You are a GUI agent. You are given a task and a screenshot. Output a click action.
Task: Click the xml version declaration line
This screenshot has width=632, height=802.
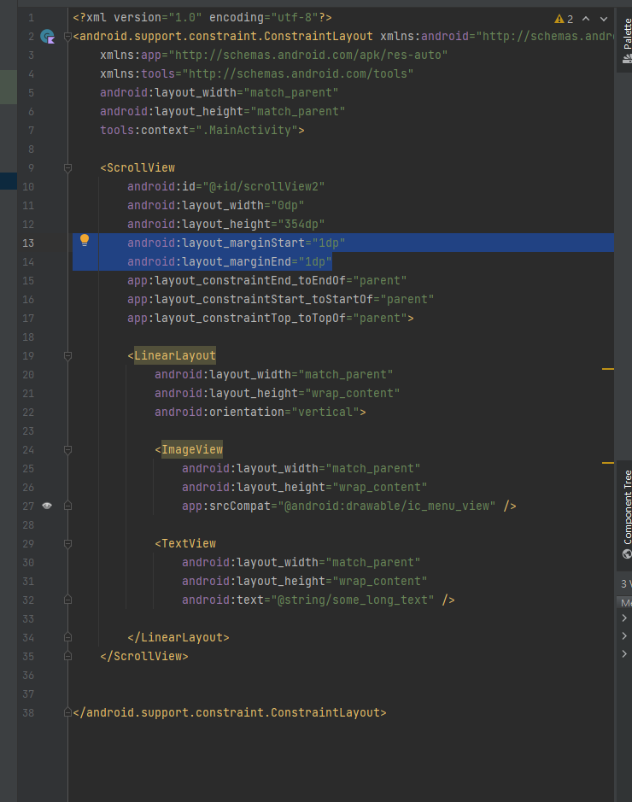[202, 17]
